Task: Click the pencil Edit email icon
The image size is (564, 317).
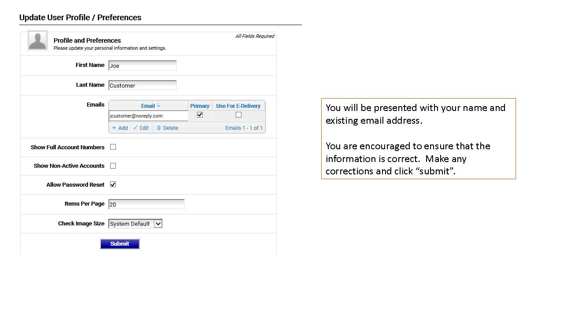Action: coord(136,128)
